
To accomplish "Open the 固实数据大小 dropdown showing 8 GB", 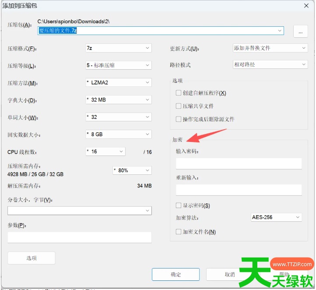I will (119, 134).
